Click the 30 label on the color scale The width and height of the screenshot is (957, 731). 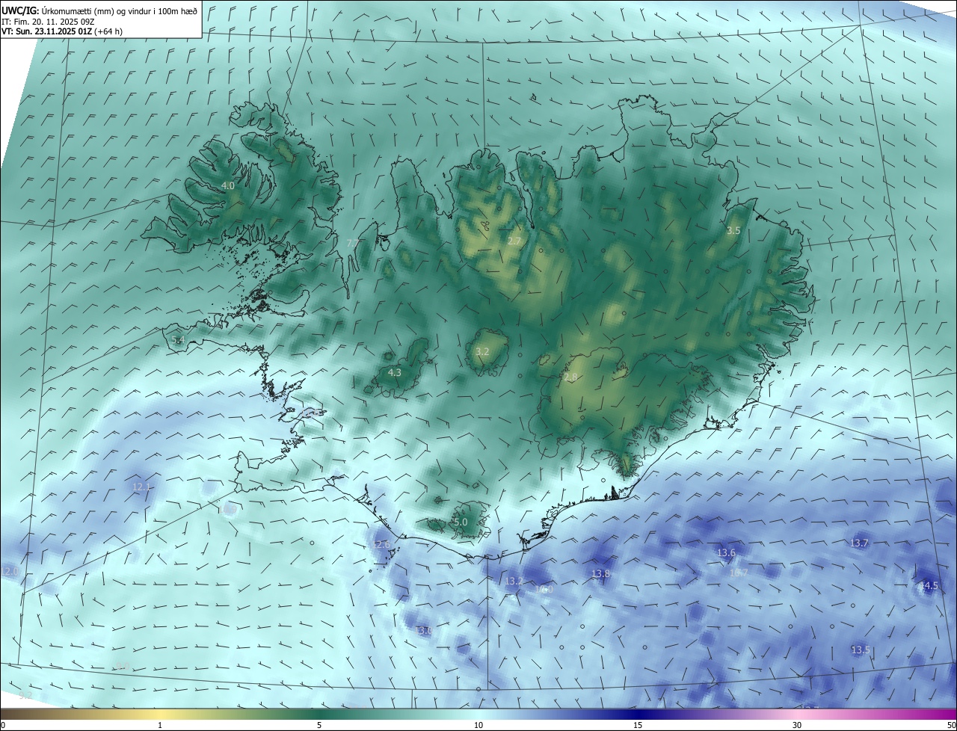(797, 726)
